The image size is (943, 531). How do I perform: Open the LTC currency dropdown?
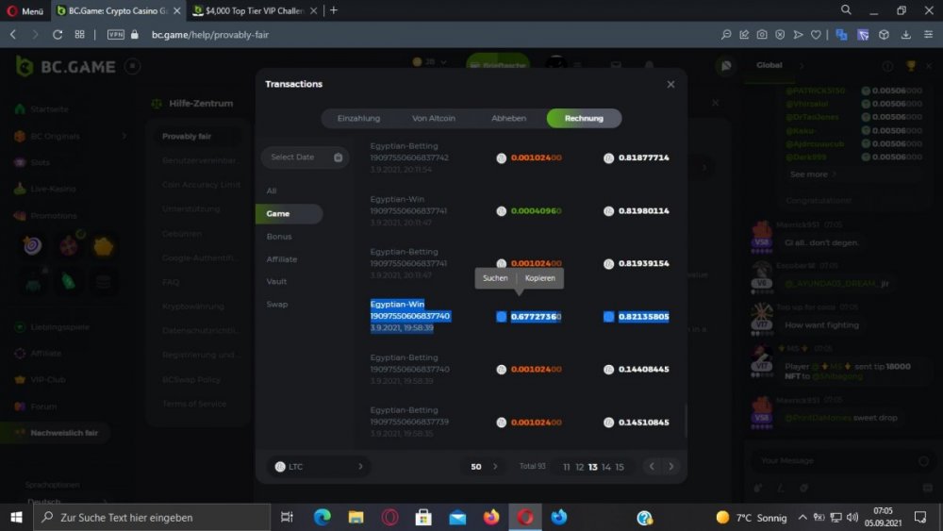318,466
